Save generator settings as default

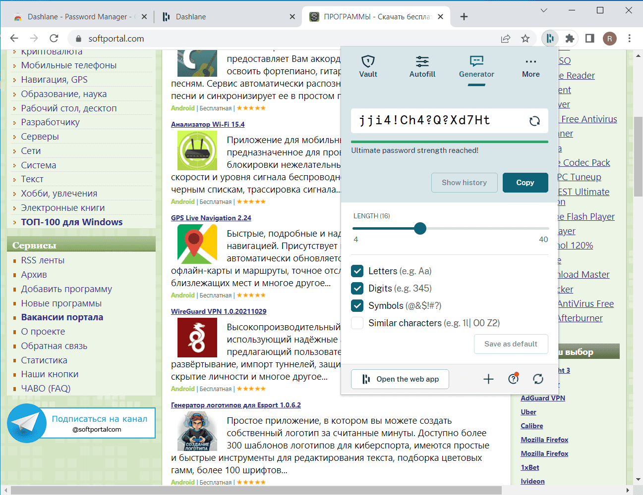pyautogui.click(x=511, y=344)
